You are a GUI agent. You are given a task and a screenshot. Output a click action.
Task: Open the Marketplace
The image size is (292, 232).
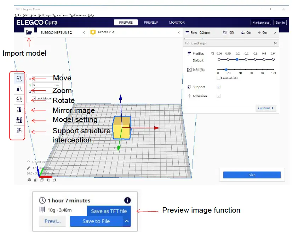(x=261, y=23)
